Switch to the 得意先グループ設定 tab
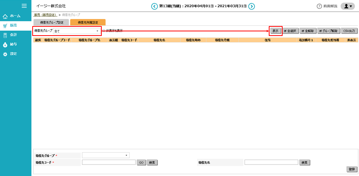Viewport: 359px width, 176px height. pyautogui.click(x=51, y=23)
